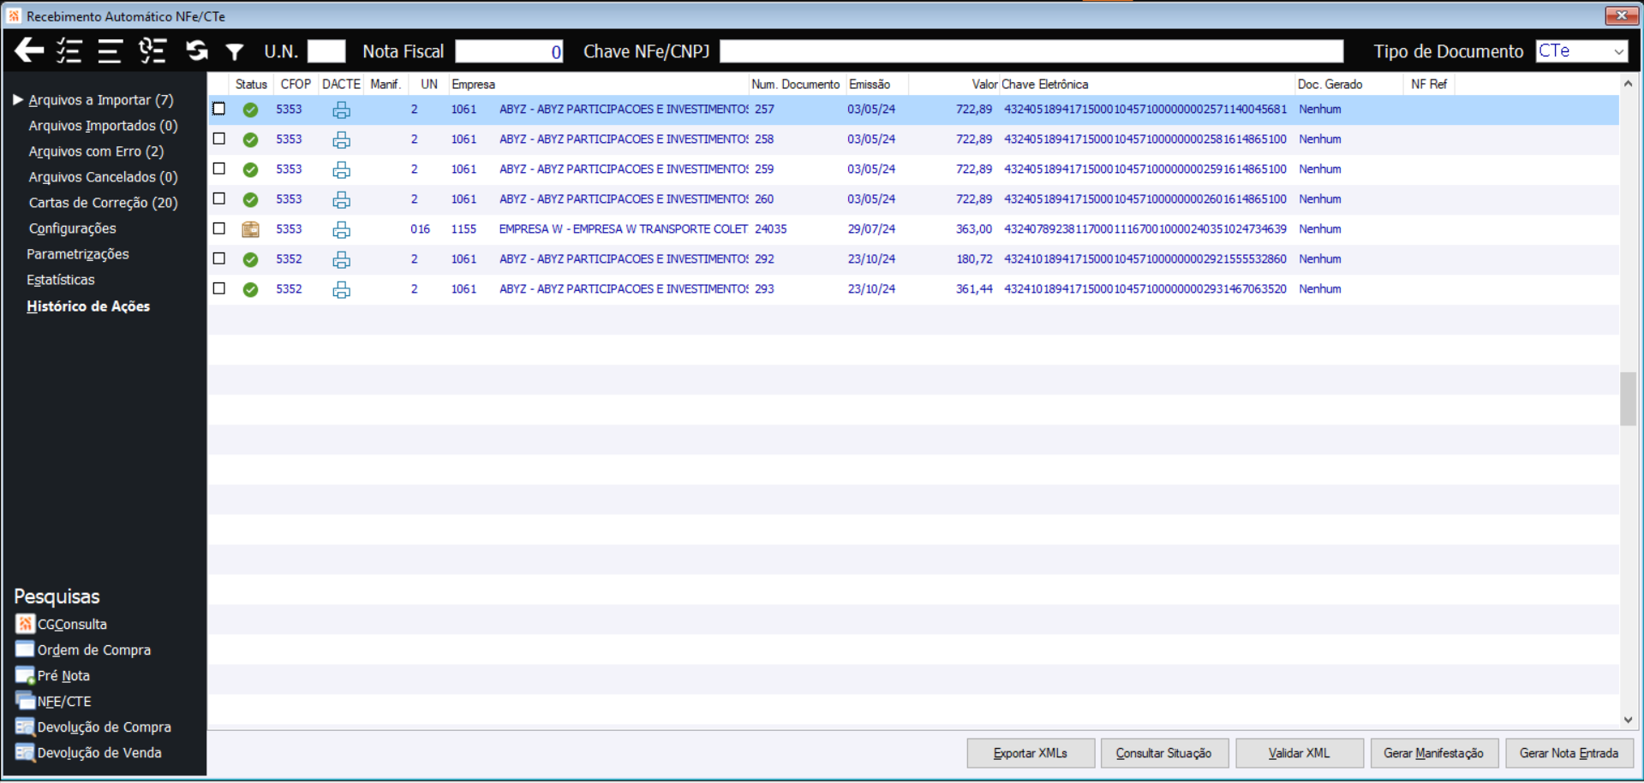Click the refresh icon in toolbar
The height and width of the screenshot is (783, 1644).
point(197,50)
